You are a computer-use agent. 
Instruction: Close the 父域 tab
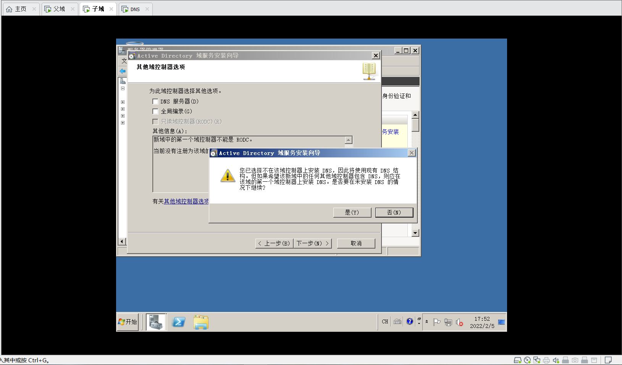click(x=73, y=9)
